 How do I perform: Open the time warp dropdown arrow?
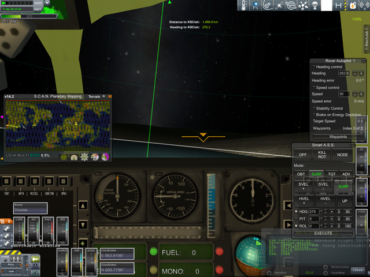[x=47, y=3]
